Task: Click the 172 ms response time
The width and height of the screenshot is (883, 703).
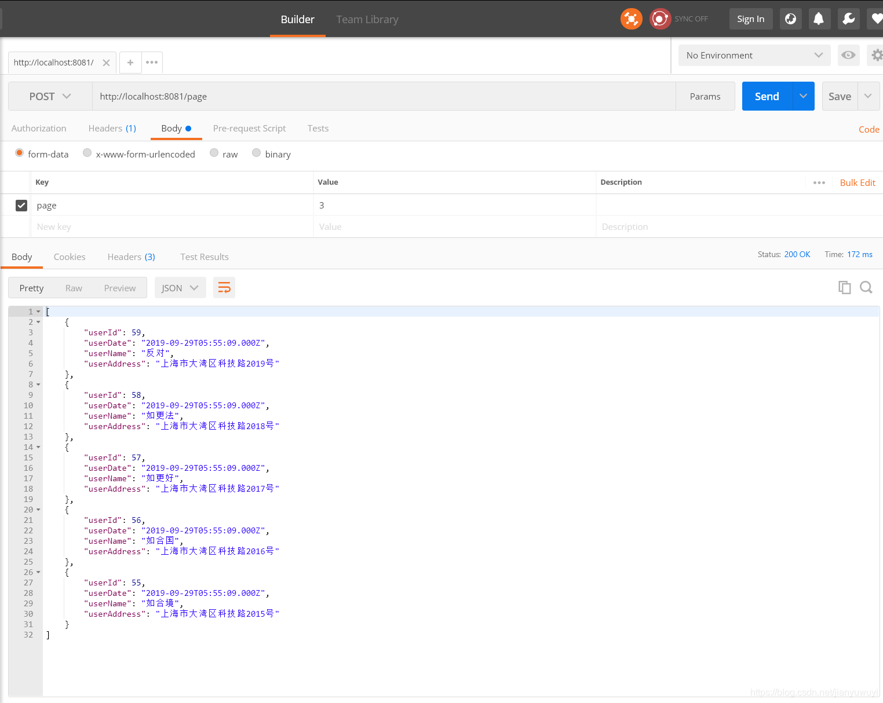Action: [x=860, y=254]
